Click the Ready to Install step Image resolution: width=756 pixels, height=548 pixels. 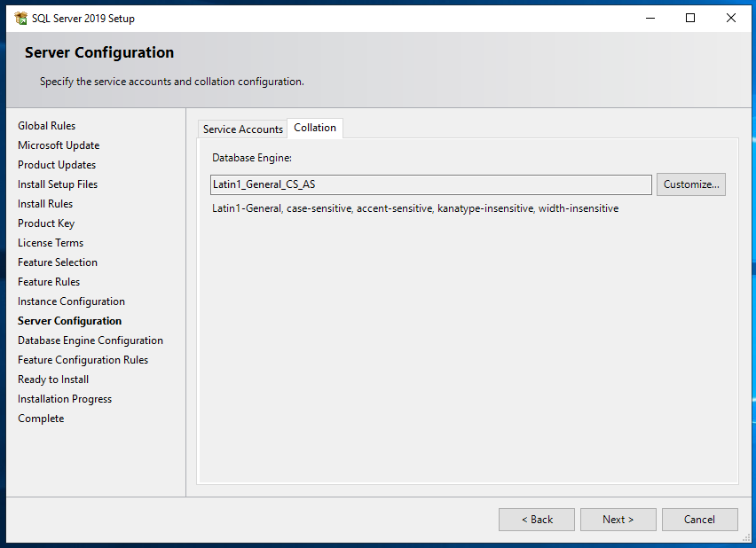pos(53,380)
